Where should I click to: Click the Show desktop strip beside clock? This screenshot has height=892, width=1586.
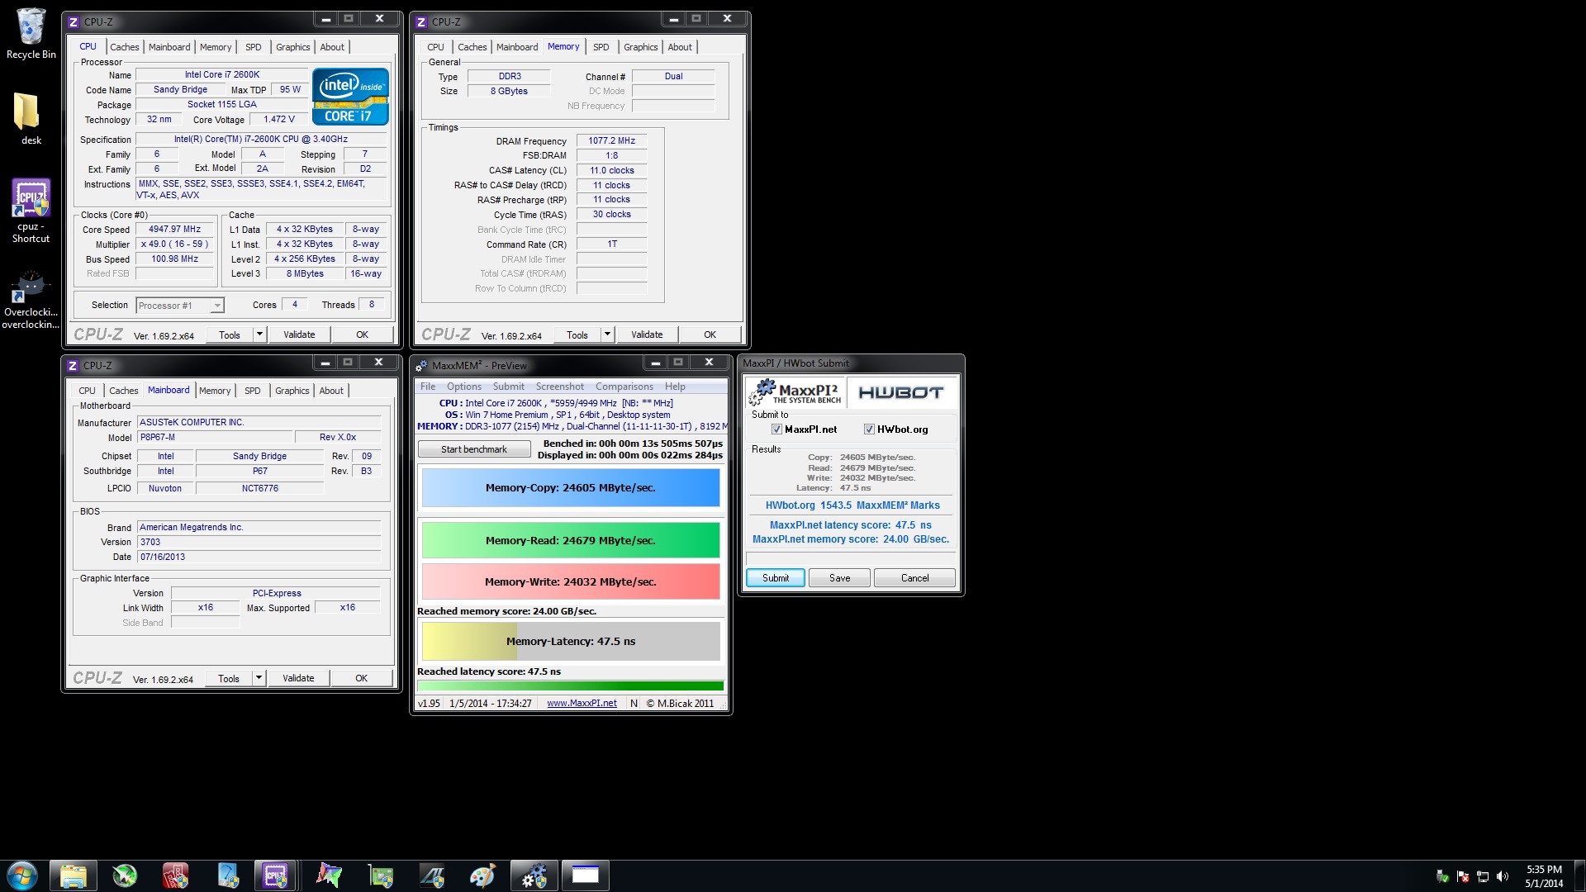(1579, 875)
